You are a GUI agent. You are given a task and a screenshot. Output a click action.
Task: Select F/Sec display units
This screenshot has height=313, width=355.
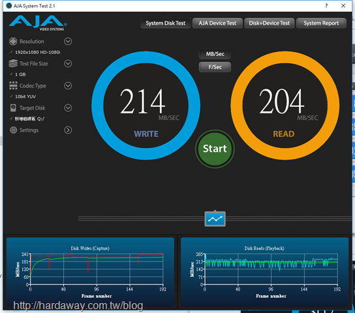point(215,67)
